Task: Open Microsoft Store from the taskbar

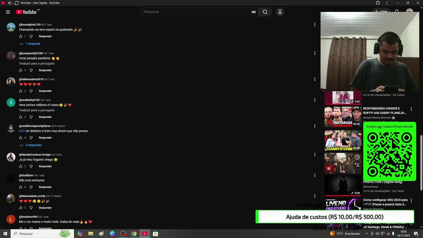Action: pyautogui.click(x=155, y=234)
